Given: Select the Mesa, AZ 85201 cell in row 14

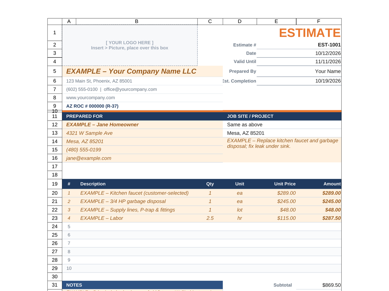Looking at the screenshot, I should [x=143, y=142].
